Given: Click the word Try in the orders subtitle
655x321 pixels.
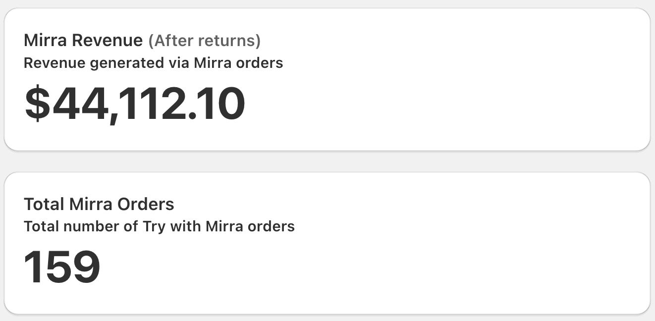Looking at the screenshot, I should (x=154, y=227).
